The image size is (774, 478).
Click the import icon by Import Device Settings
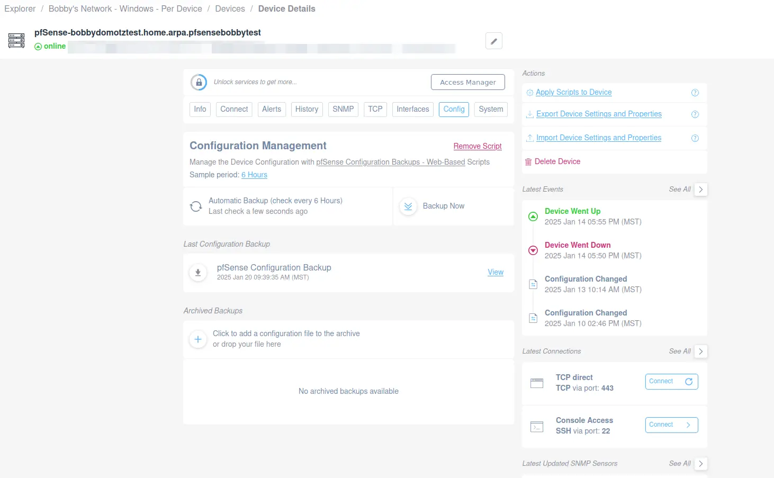click(530, 138)
